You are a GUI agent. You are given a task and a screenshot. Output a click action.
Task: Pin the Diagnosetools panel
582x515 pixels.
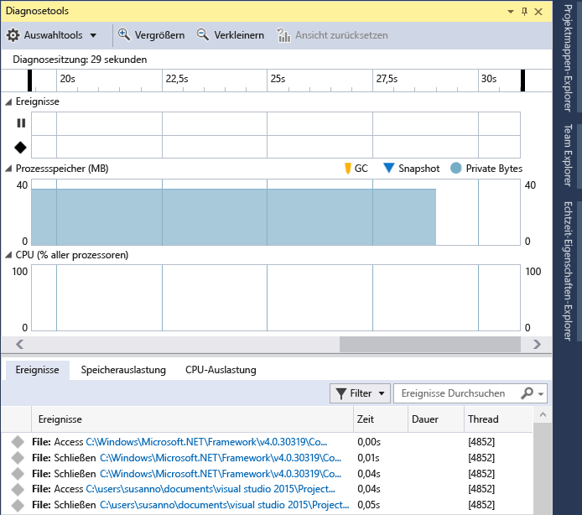pos(524,12)
